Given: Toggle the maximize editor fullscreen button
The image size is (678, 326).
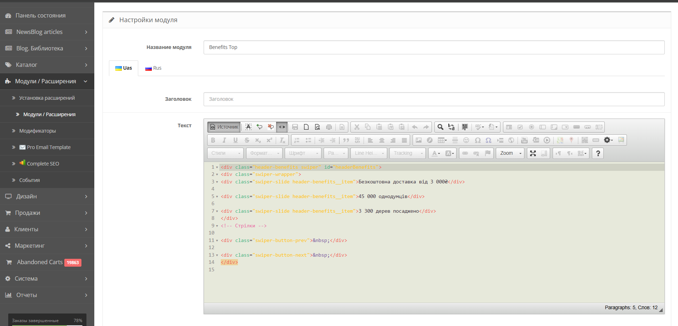Looking at the screenshot, I should [533, 153].
